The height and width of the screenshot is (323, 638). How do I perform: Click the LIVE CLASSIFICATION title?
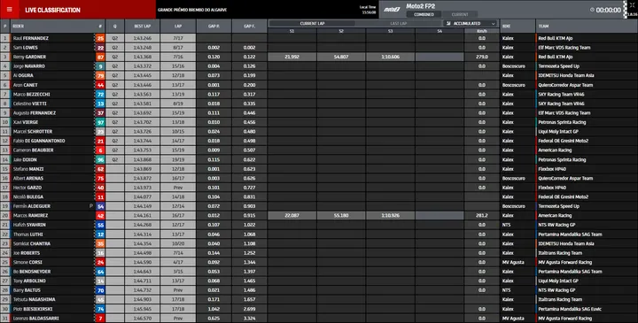52,10
